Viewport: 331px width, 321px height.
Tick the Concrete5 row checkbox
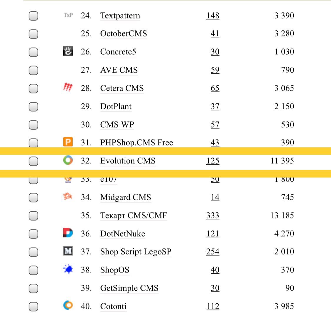33,52
